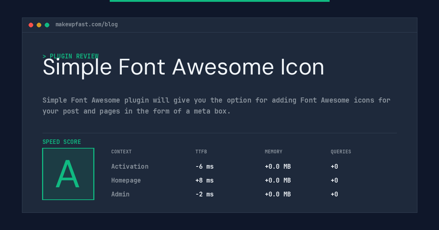Click the TTFB column header
This screenshot has height=230, width=439.
click(x=201, y=152)
